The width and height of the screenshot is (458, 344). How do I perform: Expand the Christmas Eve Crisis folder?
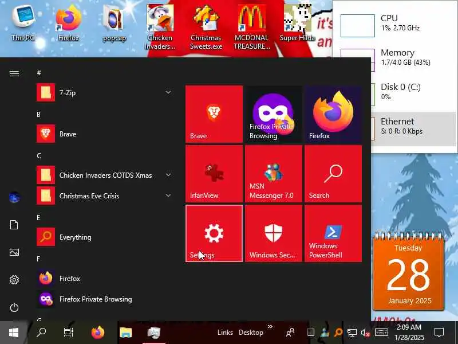click(x=168, y=196)
